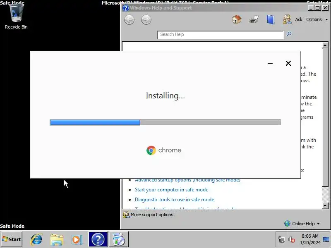Screen dimensions: 331x248
Task: Click the Show desktop tray icon
Action: coord(326,239)
